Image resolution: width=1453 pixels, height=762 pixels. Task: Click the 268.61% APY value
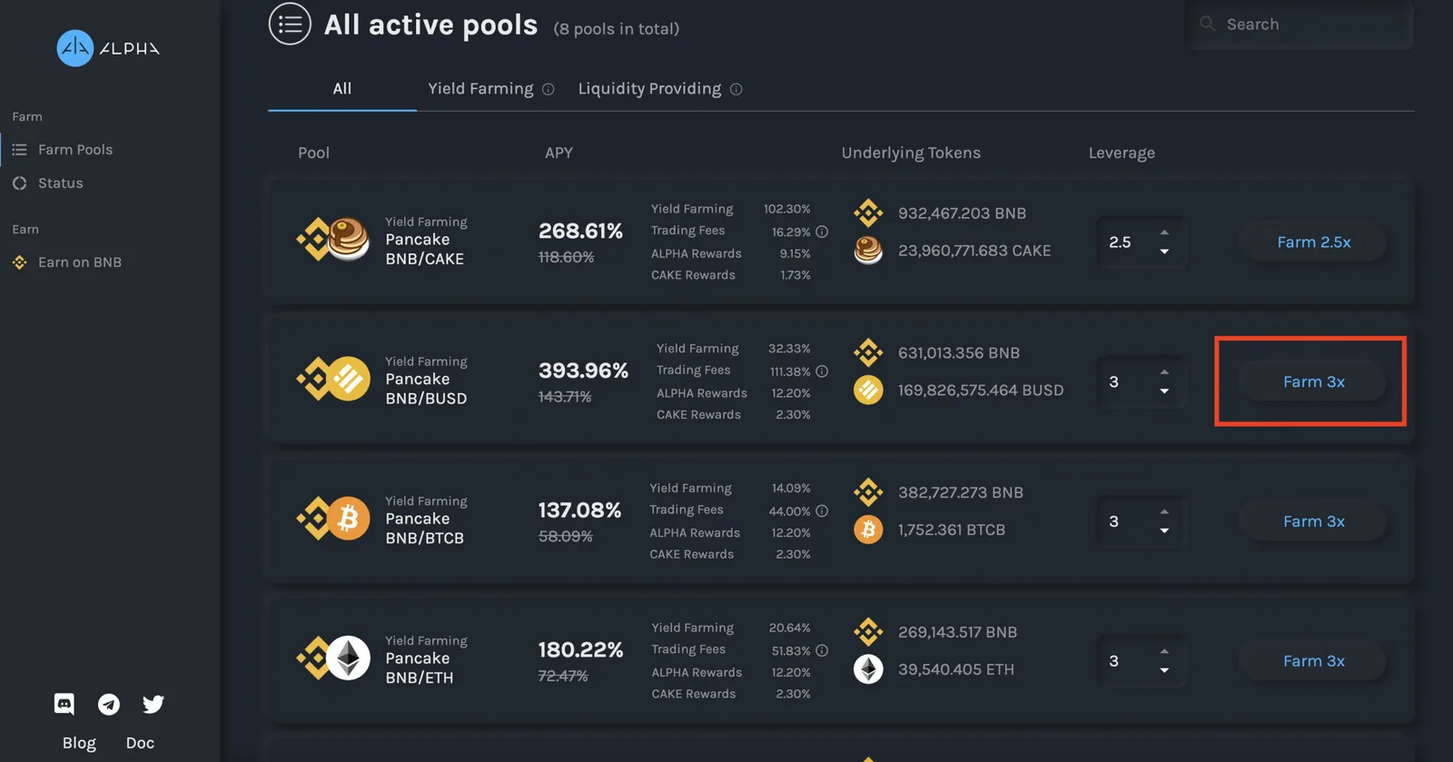coord(580,232)
